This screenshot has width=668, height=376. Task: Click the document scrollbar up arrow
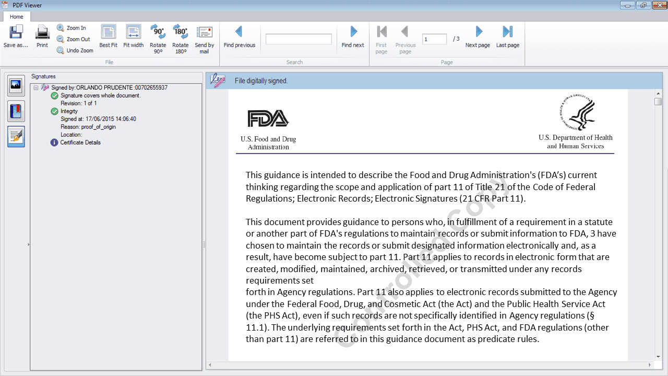[x=658, y=92]
